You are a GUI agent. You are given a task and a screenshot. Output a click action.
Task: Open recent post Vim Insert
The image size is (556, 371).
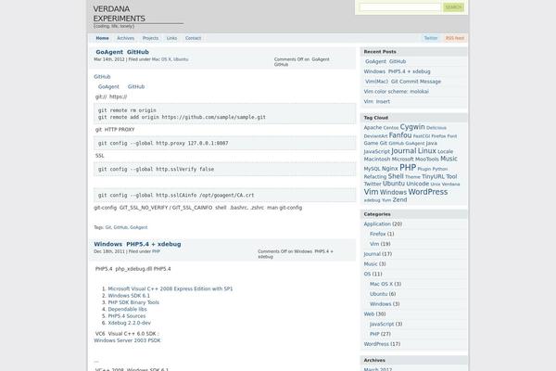coord(376,101)
